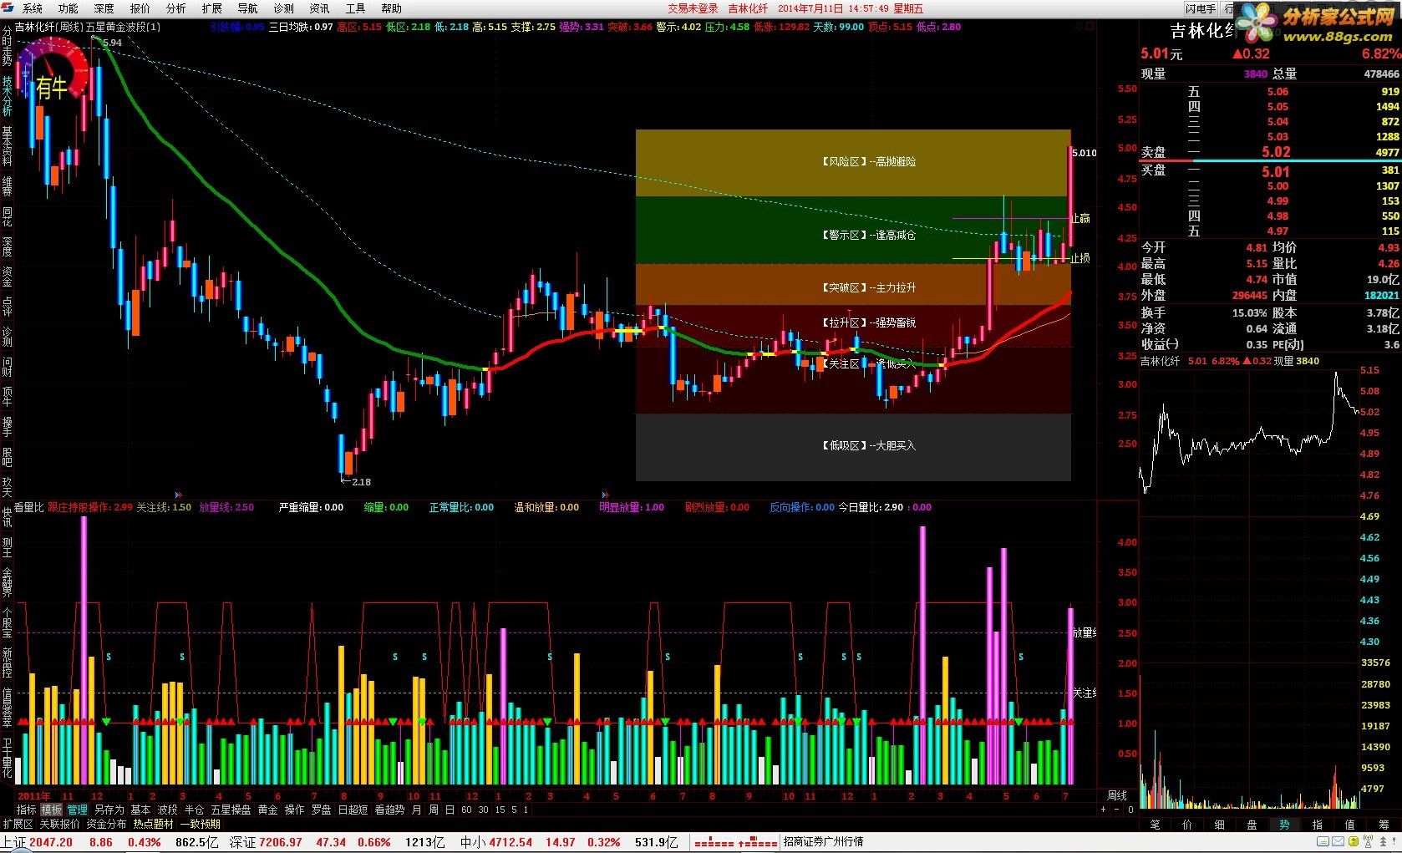
Task: Switch chart period to 月
Action: coord(416,810)
